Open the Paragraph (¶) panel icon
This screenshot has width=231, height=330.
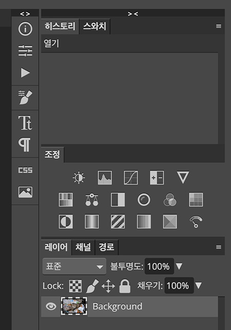point(25,145)
